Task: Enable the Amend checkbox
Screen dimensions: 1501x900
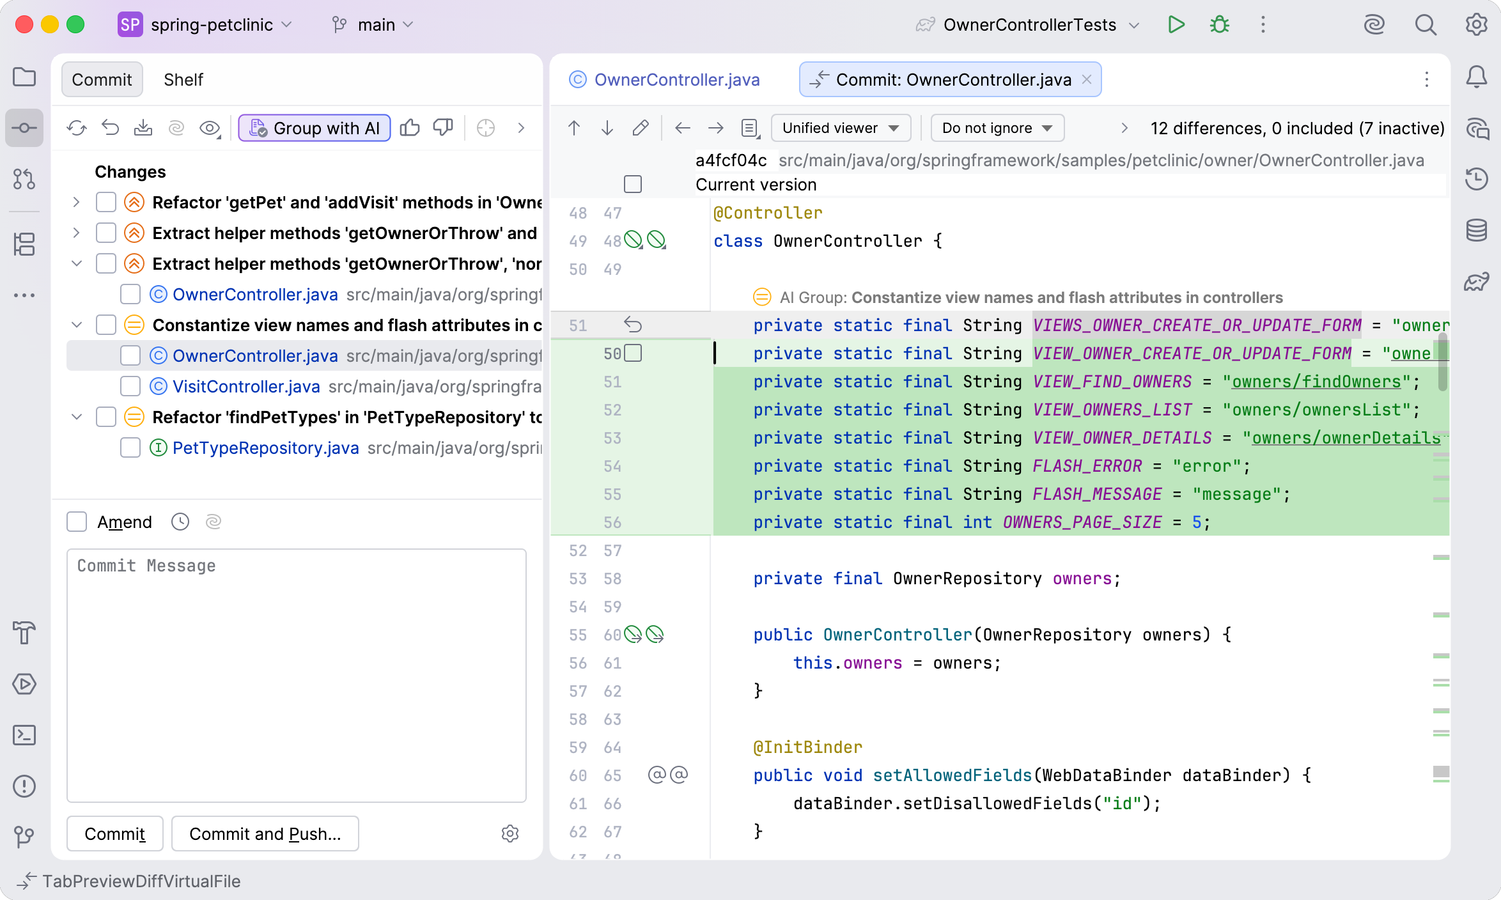Action: pos(76,522)
